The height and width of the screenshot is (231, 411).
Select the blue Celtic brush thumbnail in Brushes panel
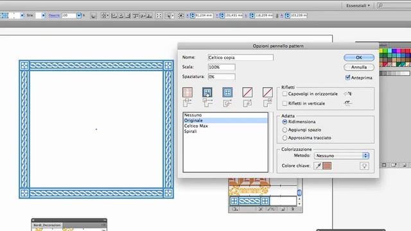coord(250,201)
